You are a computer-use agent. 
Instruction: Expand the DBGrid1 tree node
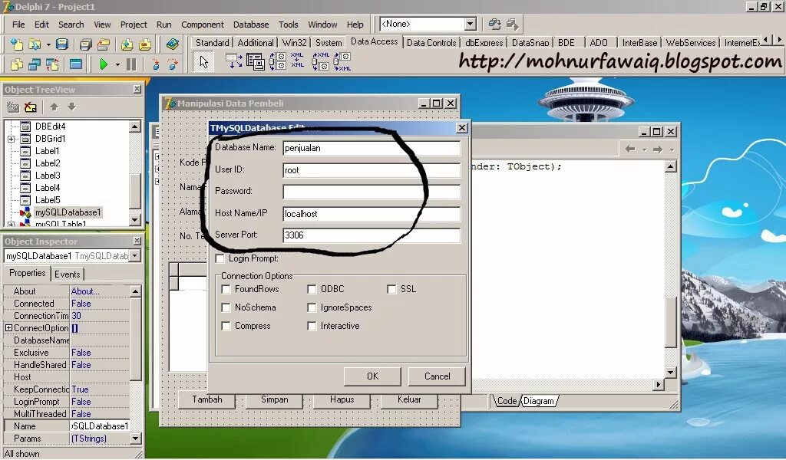tap(11, 139)
